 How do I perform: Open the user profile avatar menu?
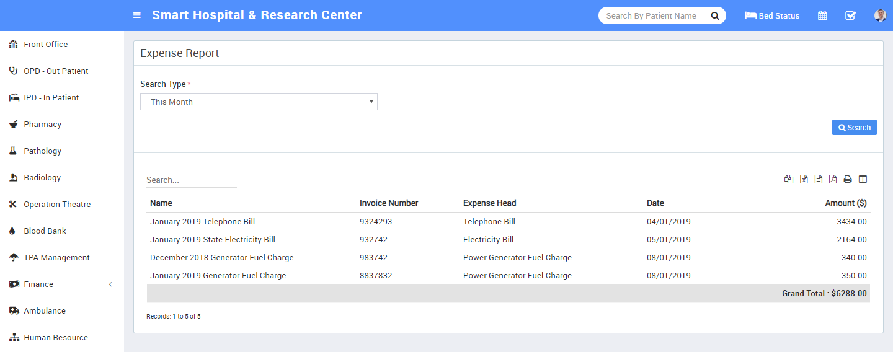880,15
